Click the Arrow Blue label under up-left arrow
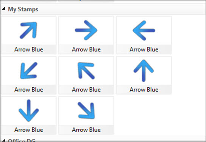Image resolution: width=206 pixels, height=142 pixels. click(86, 90)
